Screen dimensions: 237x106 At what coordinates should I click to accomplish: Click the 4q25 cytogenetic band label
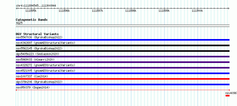coord(19,23)
